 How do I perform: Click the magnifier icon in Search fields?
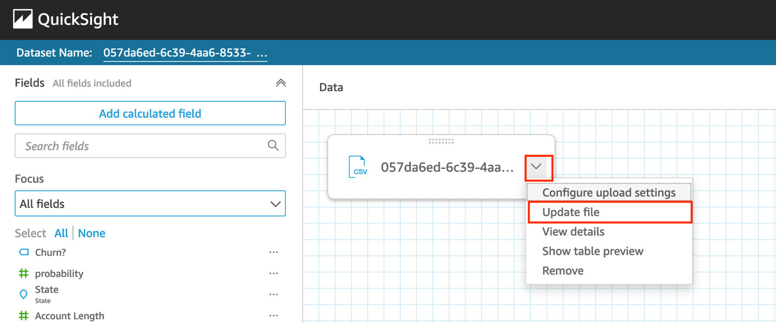coord(273,145)
